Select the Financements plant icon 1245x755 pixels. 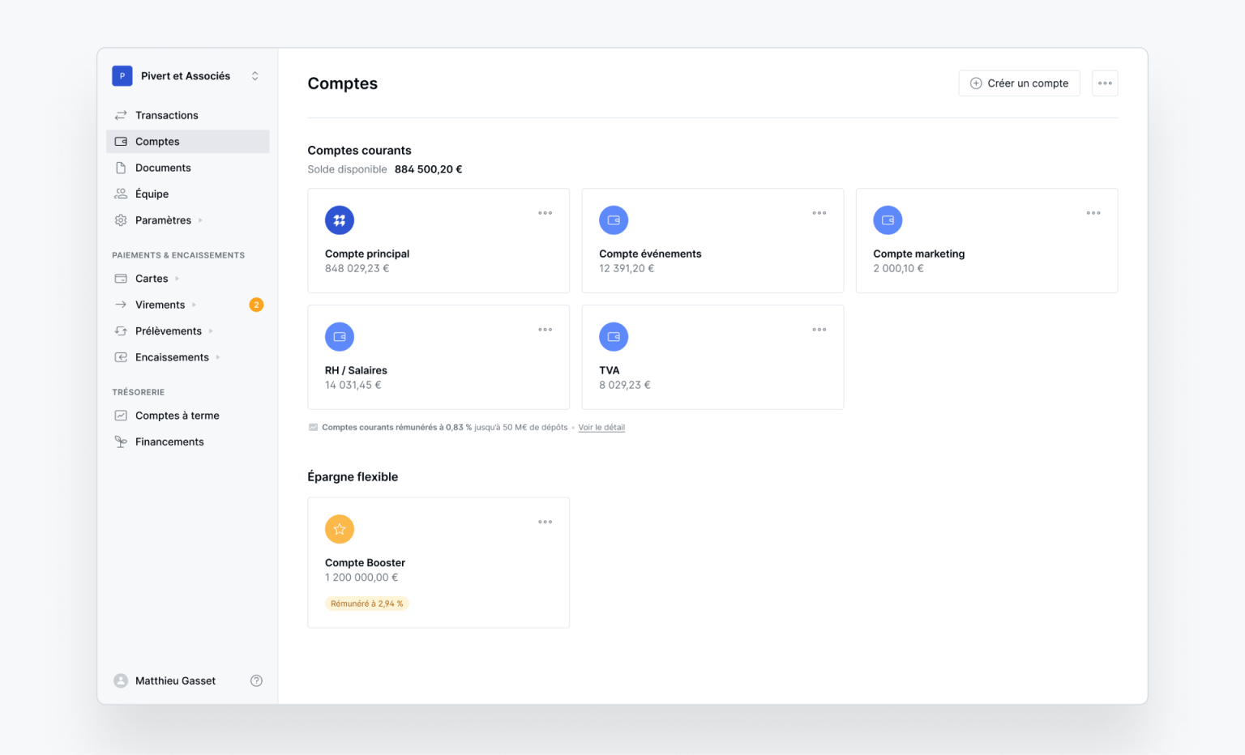pos(121,441)
